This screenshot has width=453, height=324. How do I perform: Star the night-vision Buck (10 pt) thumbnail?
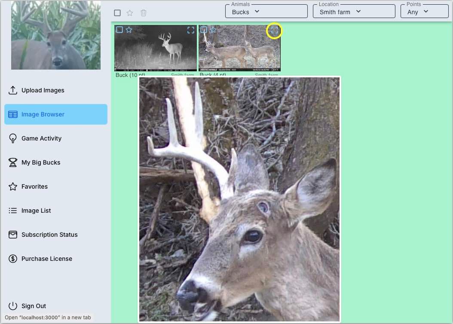tap(129, 30)
